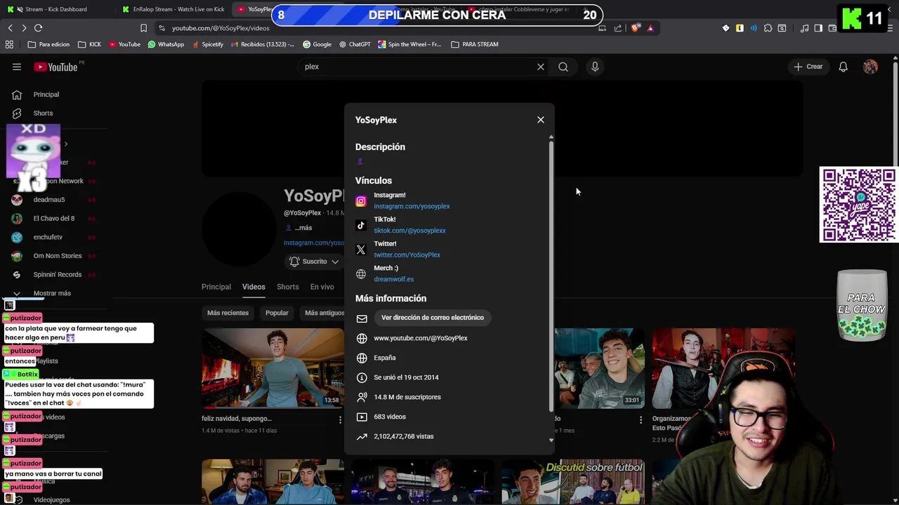This screenshot has height=505, width=899.
Task: Open the notifications bell
Action: (x=843, y=67)
